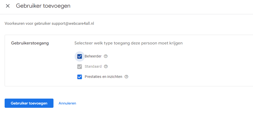The width and height of the screenshot is (253, 118).
Task: Show help for Prestaties en inzichten
Action: pyautogui.click(x=126, y=77)
